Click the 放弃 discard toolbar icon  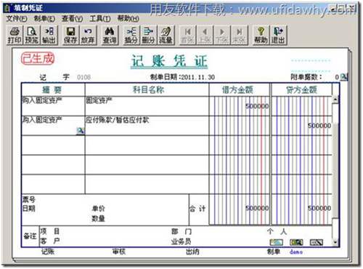tap(88, 36)
